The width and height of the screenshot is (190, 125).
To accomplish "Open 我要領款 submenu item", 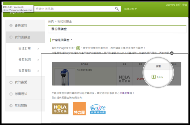I will point(25,71).
